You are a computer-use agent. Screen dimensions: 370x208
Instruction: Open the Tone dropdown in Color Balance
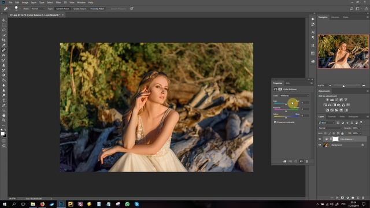click(x=294, y=95)
